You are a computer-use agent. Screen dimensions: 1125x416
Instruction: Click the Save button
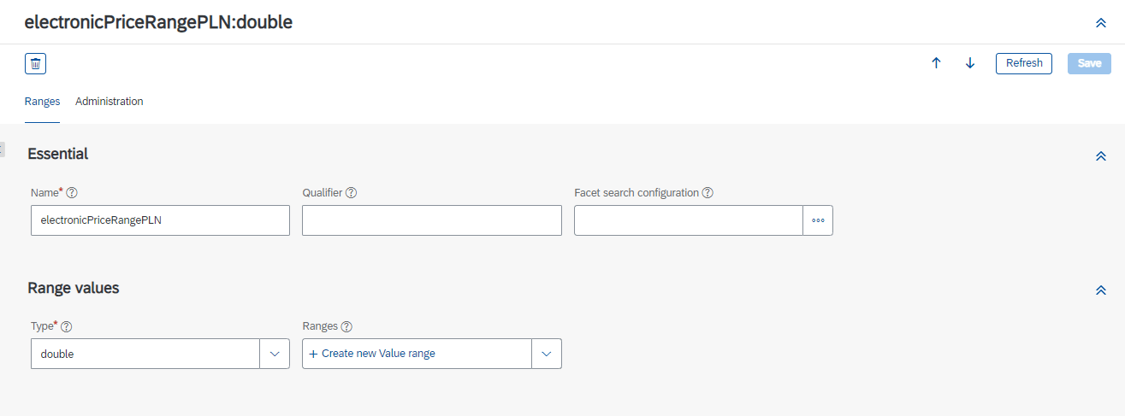[x=1089, y=63]
